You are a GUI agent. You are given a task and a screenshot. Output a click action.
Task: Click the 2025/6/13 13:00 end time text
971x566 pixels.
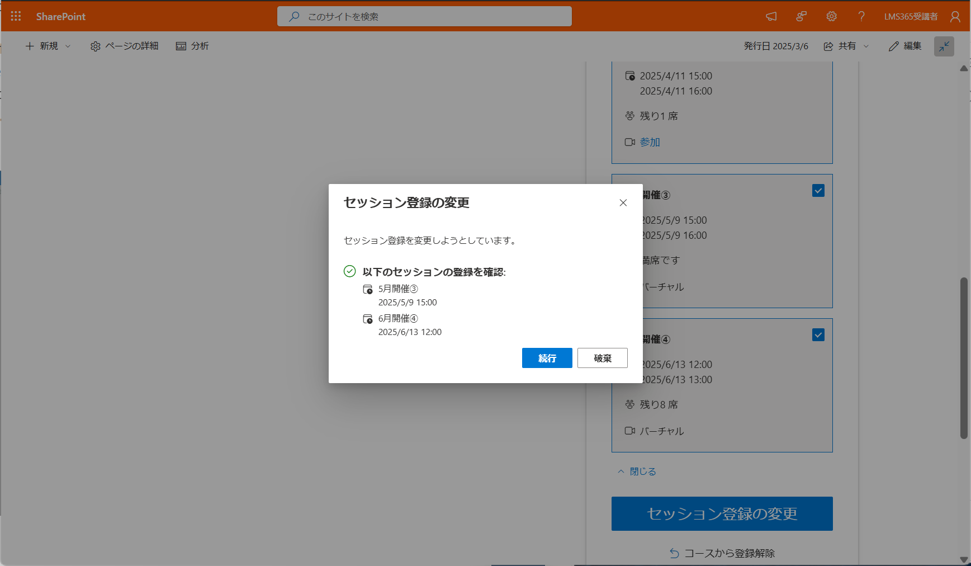point(676,380)
